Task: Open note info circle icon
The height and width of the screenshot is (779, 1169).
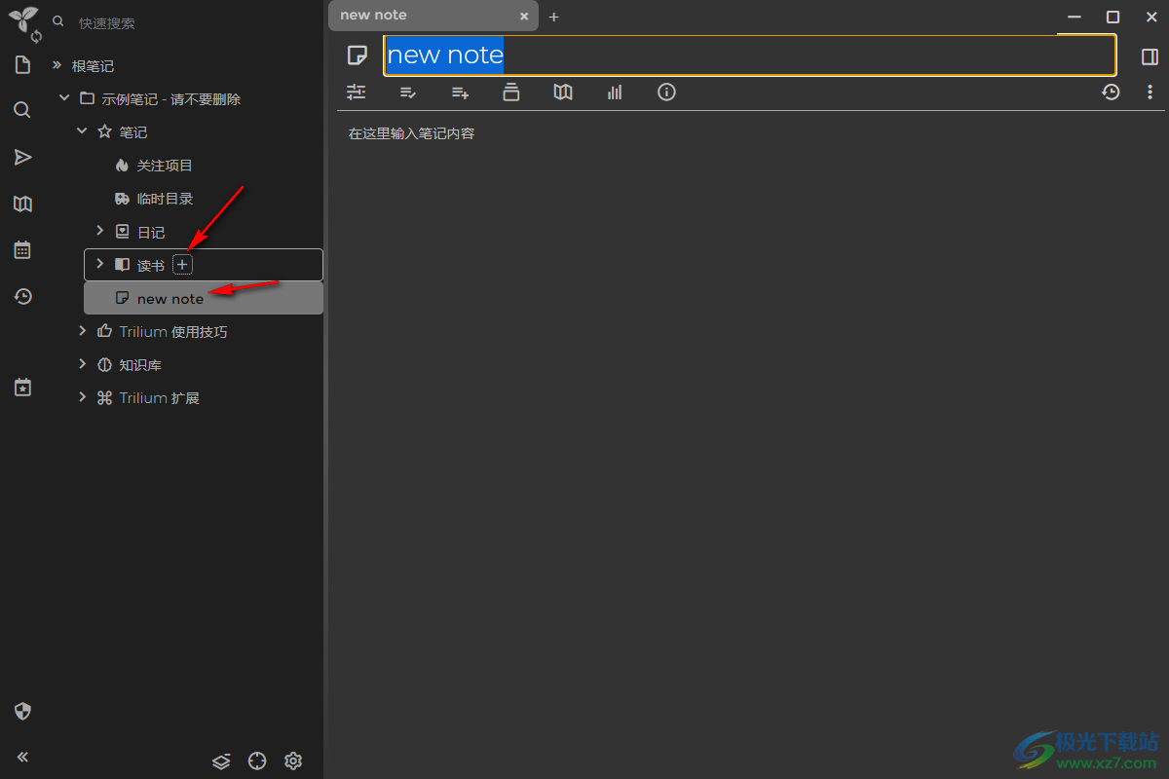Action: point(666,92)
